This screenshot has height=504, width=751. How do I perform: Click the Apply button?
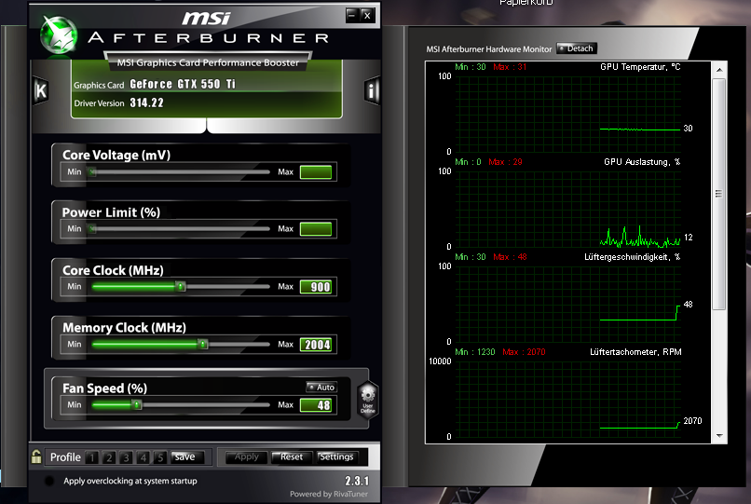[x=246, y=457]
